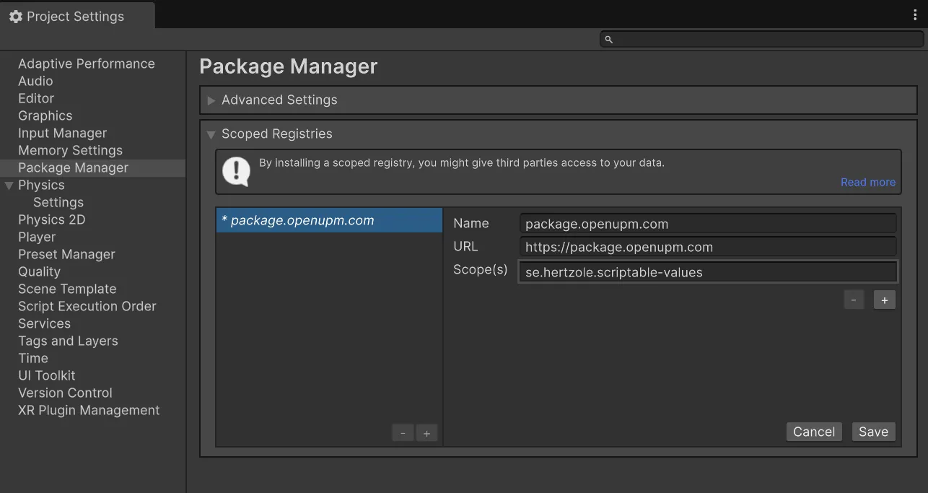This screenshot has width=928, height=493.
Task: Open the three-dot menu in top-right corner
Action: coord(915,14)
